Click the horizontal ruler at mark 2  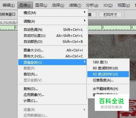(x=103, y=27)
